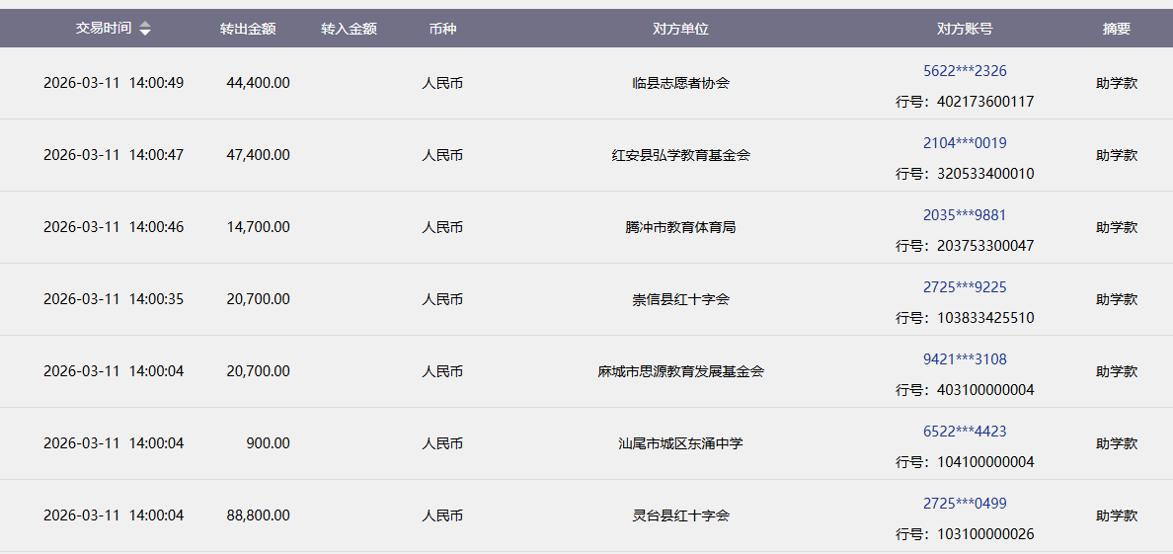Click the 转入金额 column header
The height and width of the screenshot is (554, 1173).
coord(349,29)
